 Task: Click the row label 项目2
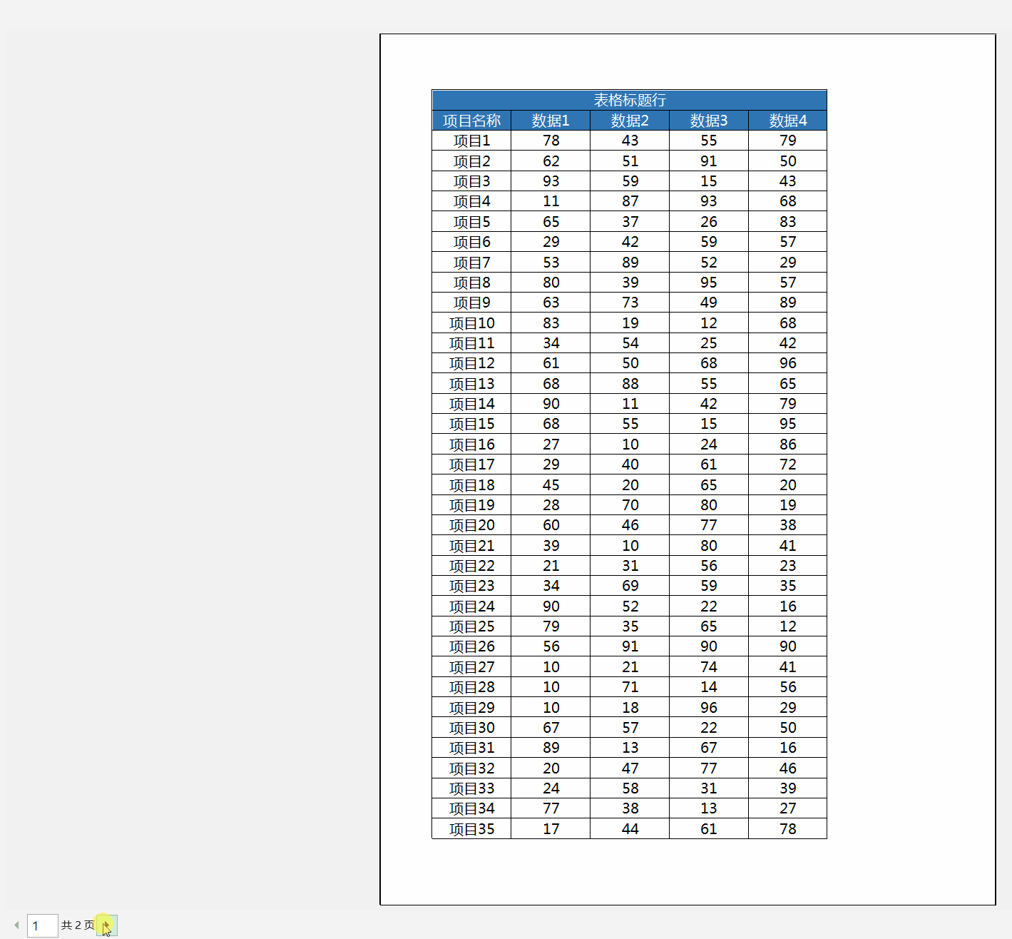(472, 161)
